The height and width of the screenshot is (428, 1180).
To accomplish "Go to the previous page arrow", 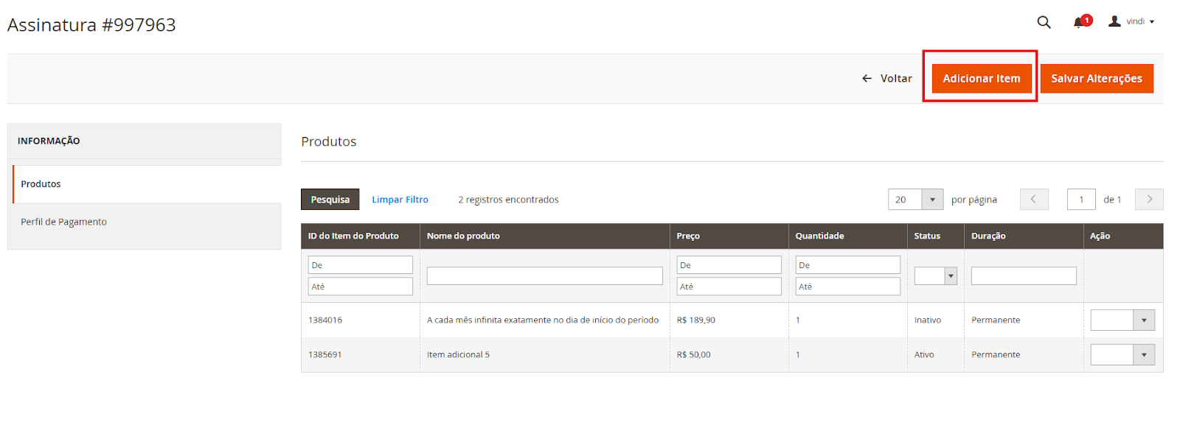I will [x=1033, y=200].
